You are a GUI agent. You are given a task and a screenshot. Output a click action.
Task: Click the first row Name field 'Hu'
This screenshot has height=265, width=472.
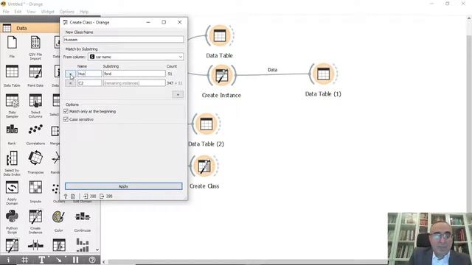click(90, 74)
